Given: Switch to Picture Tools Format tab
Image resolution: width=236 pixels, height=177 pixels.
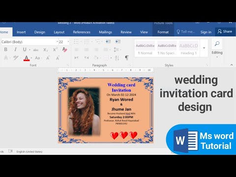Looking at the screenshot, I should [x=163, y=32].
